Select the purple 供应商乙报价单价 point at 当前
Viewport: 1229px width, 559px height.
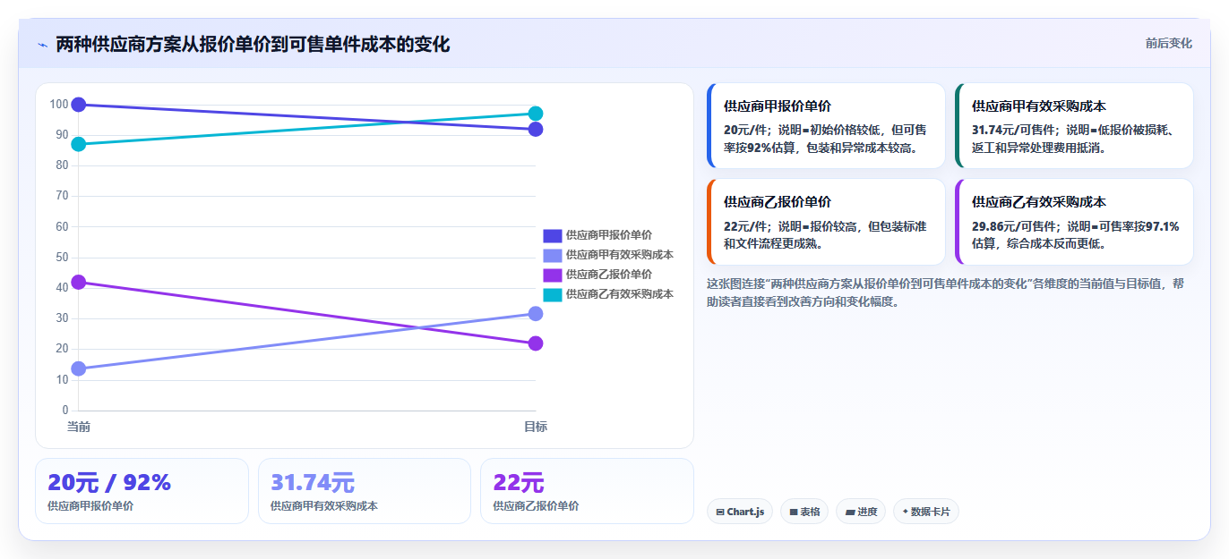tap(79, 282)
